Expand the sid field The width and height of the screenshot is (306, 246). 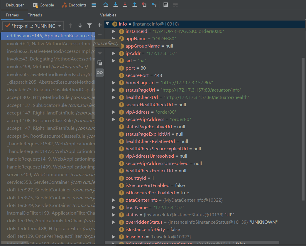(114, 61)
